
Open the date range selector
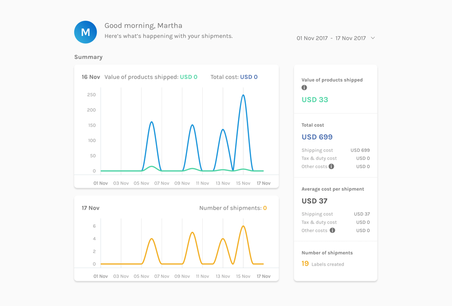coord(332,38)
